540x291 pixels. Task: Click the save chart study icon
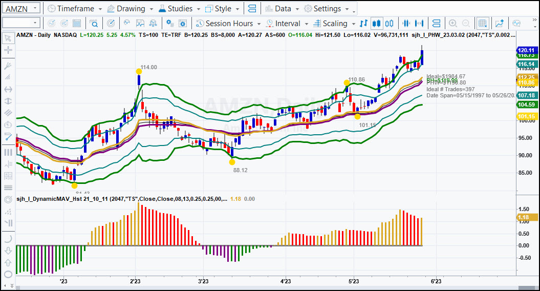[x=140, y=24]
